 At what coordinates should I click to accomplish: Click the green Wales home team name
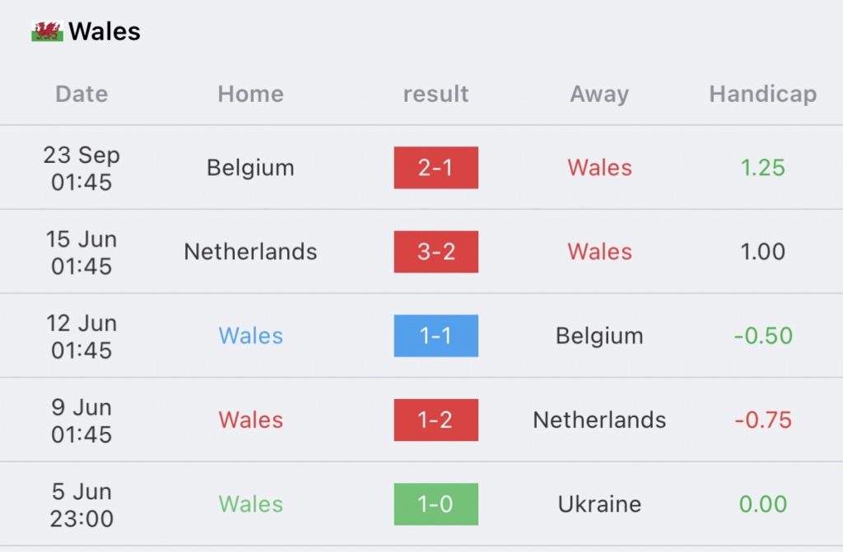point(250,504)
